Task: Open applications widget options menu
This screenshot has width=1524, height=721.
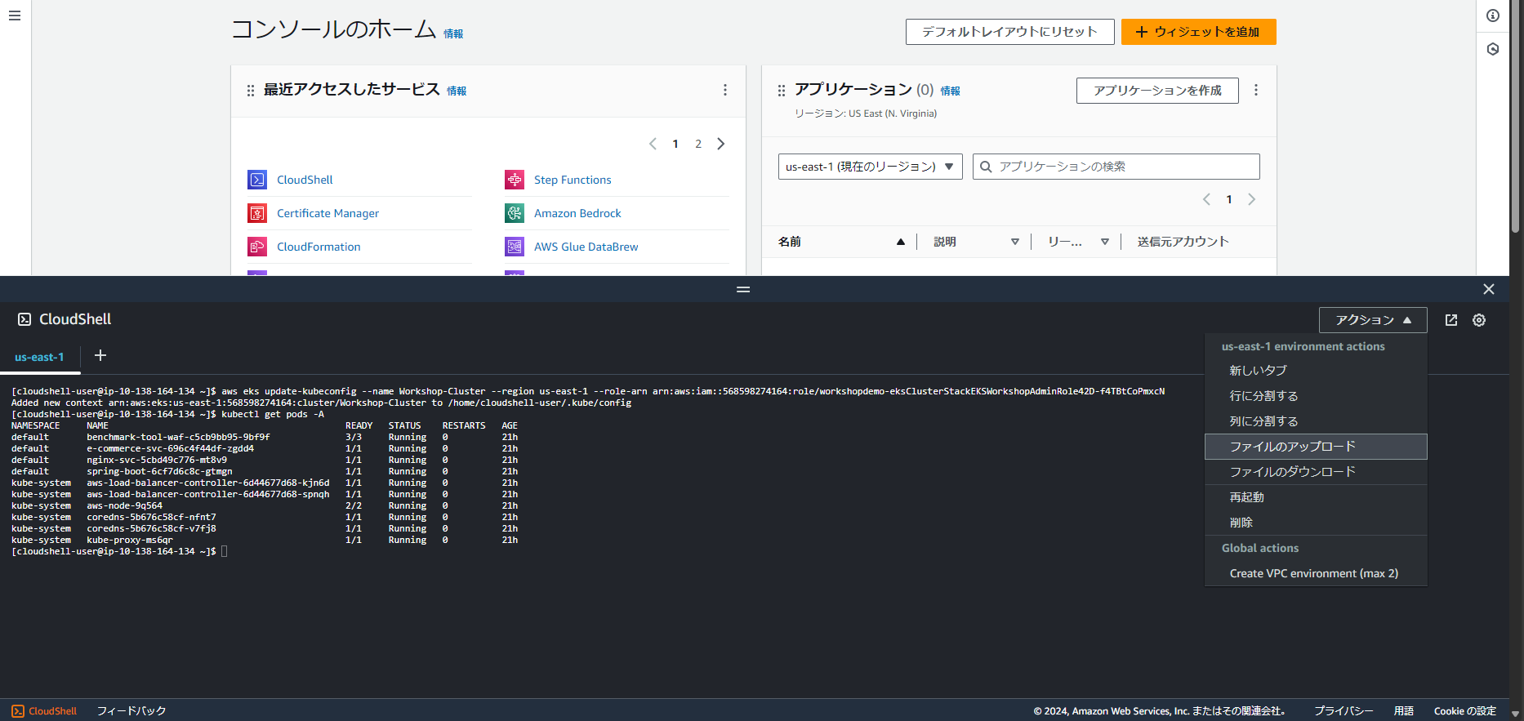Action: coord(1256,90)
